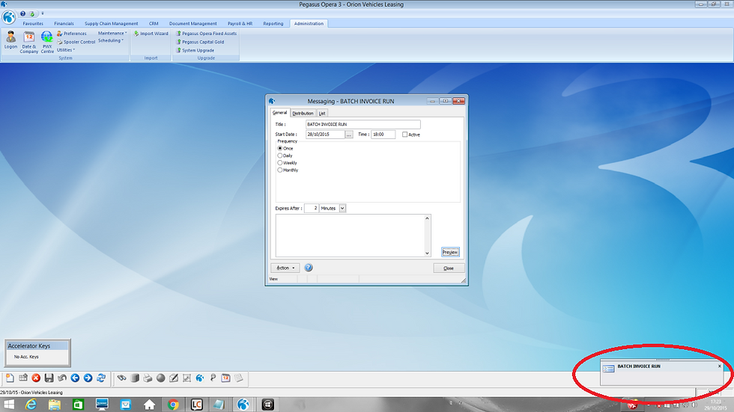Viewport: 734px width, 412px height.
Task: Expand the Utilities dropdown in ribbon
Action: pos(66,50)
